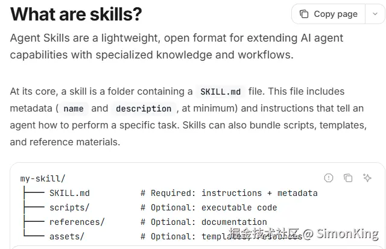Select the references/ folder entry
The height and width of the screenshot is (249, 386).
coord(77,222)
